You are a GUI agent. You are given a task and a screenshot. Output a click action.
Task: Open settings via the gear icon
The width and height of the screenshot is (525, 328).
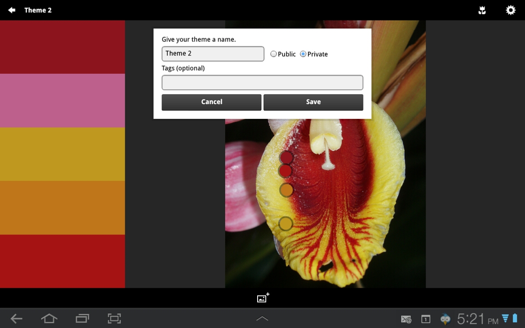coord(511,10)
